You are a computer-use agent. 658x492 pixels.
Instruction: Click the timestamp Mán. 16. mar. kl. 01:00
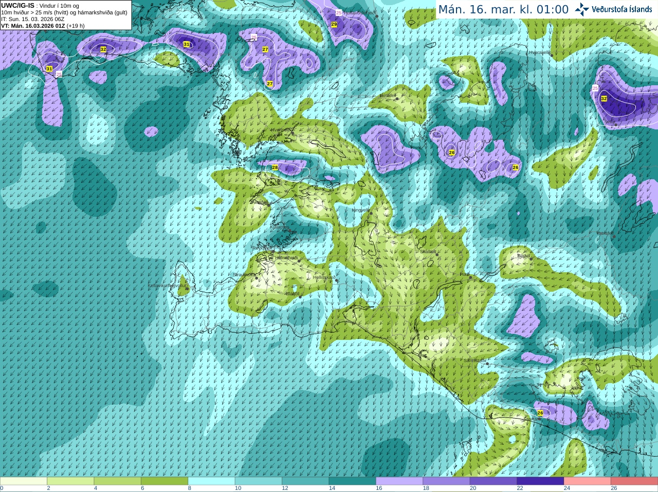(503, 10)
